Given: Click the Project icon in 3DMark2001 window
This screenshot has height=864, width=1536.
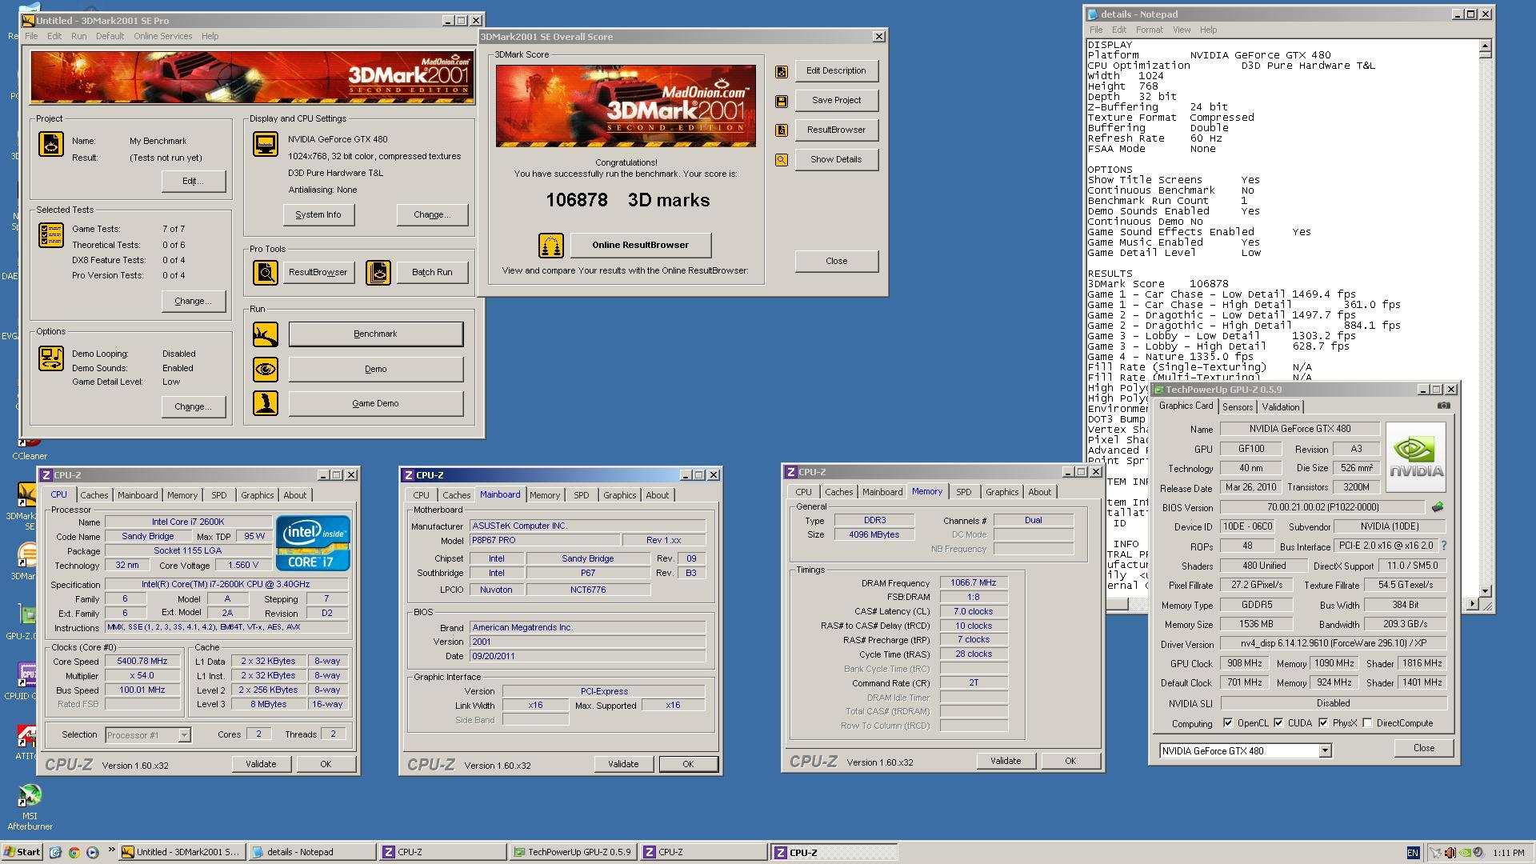Looking at the screenshot, I should (51, 144).
